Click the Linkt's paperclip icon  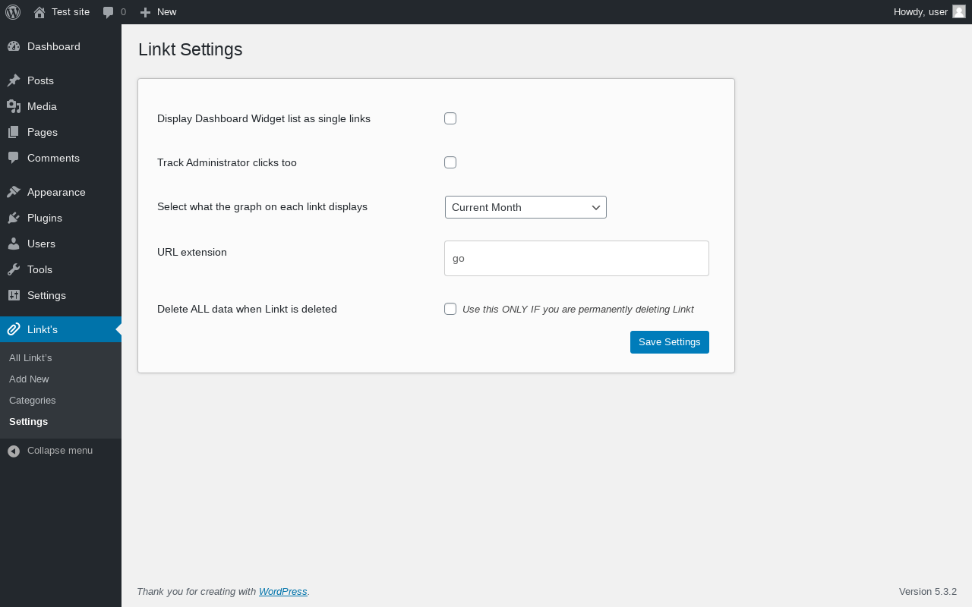[x=14, y=329]
